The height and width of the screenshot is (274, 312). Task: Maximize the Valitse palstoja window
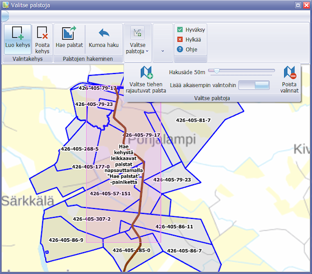coord(298,5)
